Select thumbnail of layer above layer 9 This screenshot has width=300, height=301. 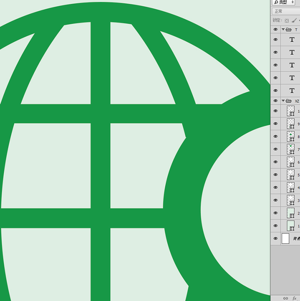click(x=291, y=111)
